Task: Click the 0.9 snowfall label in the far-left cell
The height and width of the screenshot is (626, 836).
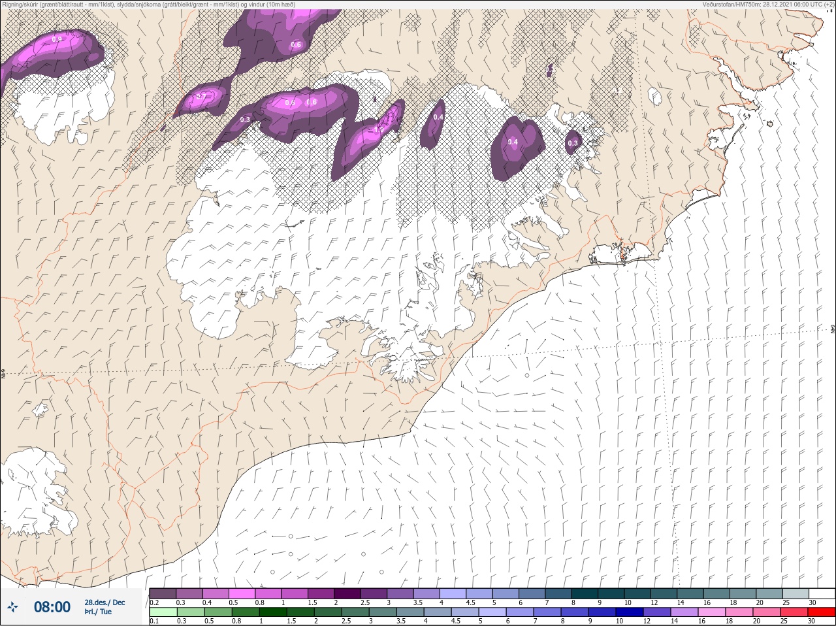Action: click(57, 39)
